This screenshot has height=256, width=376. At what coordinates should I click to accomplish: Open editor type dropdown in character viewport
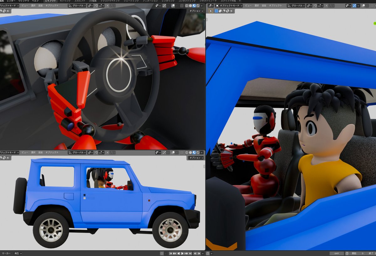click(x=211, y=6)
